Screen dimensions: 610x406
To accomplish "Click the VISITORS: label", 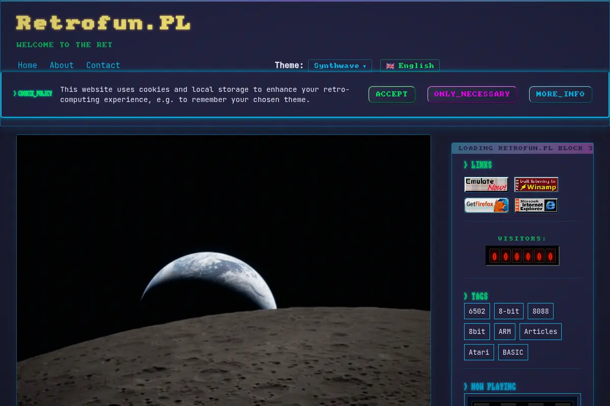I will tap(522, 239).
